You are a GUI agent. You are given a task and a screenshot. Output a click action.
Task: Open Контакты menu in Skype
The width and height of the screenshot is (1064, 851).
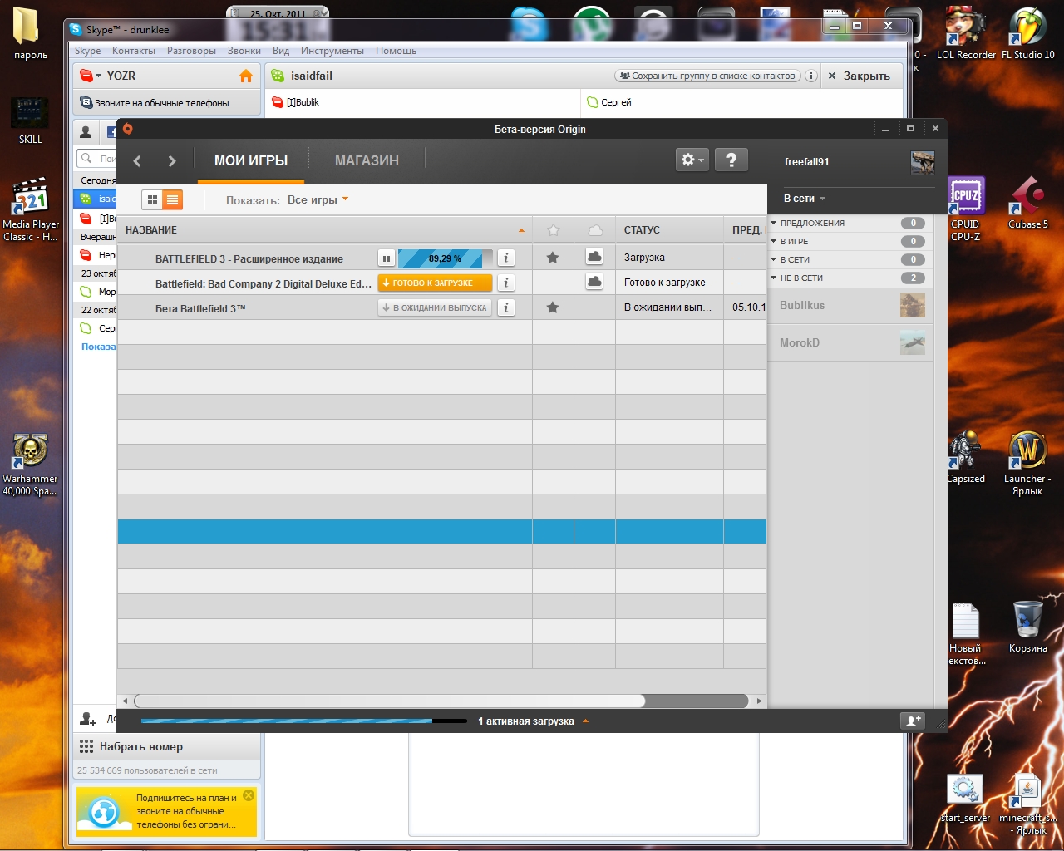(134, 51)
